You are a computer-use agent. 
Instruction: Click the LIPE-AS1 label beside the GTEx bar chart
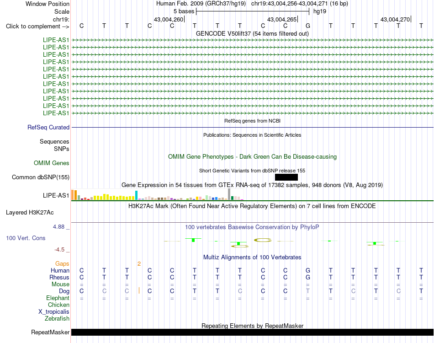[56, 196]
